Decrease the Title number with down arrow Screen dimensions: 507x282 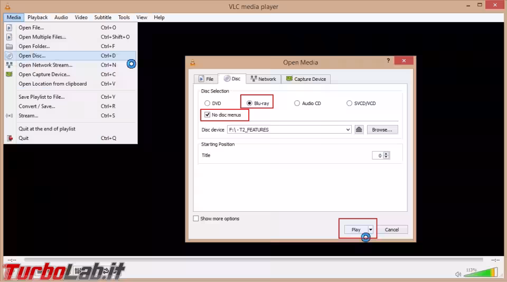pyautogui.click(x=386, y=157)
